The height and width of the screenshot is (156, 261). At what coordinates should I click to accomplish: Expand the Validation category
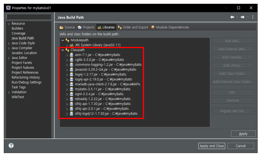click(x=9, y=93)
